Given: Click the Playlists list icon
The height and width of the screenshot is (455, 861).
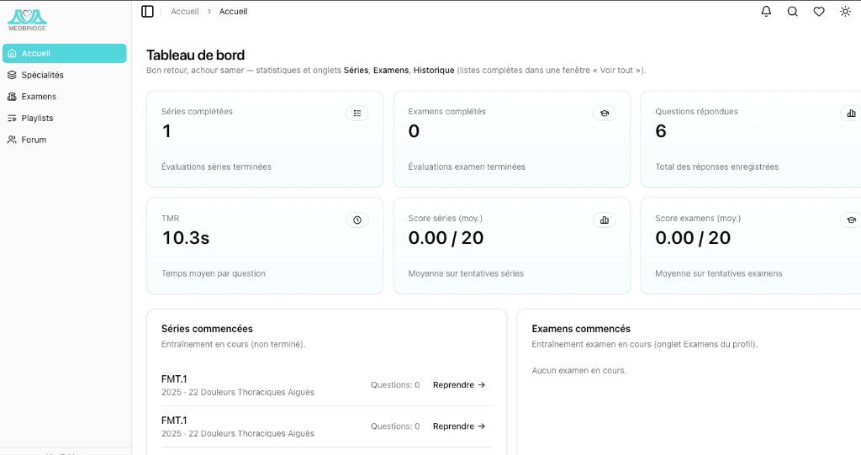Looking at the screenshot, I should (12, 118).
